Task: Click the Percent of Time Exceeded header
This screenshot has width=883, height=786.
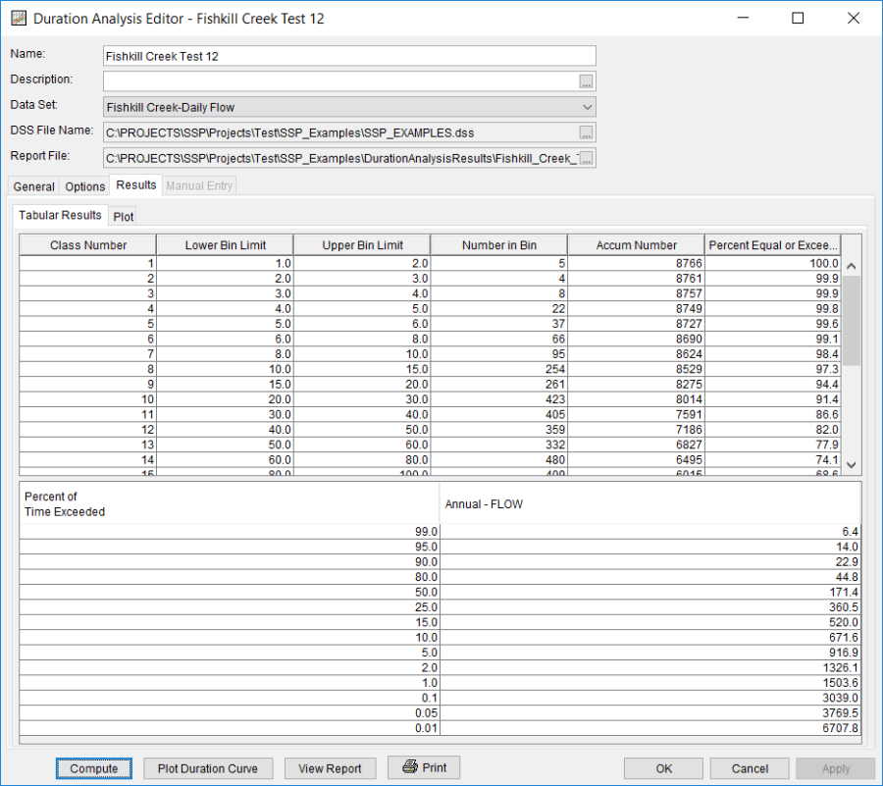Action: pyautogui.click(x=230, y=504)
